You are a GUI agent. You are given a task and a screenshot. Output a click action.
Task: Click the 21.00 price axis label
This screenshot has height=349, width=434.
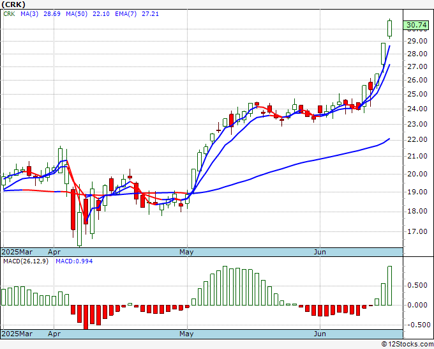(x=417, y=157)
